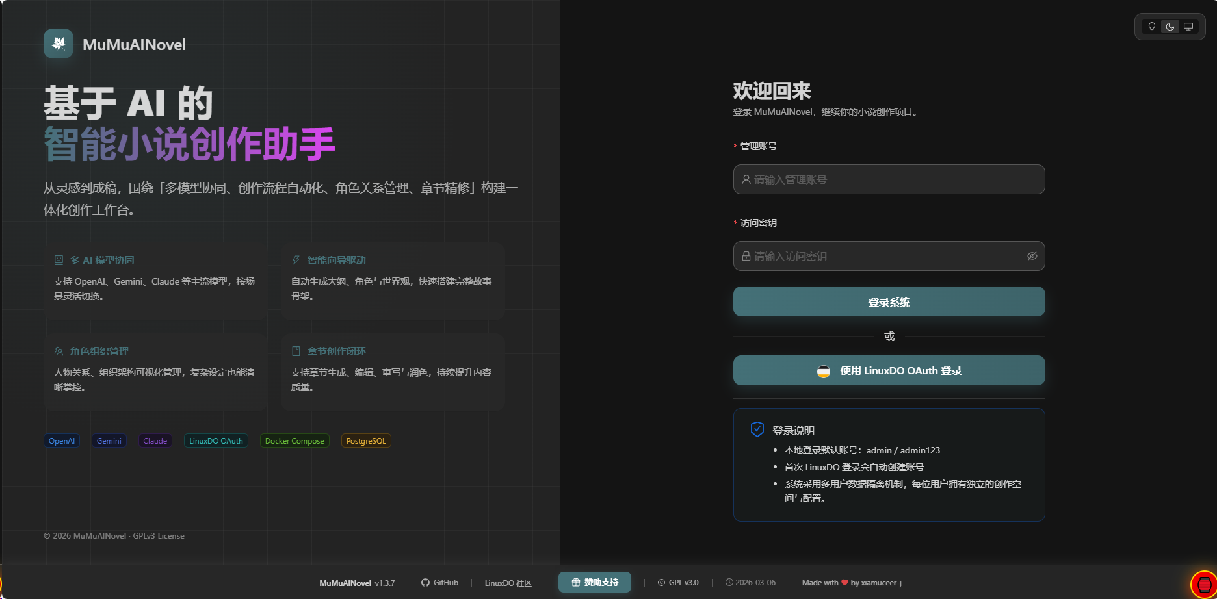Click the MuMuAINovel v1.3.7 version text in footer
The width and height of the screenshot is (1217, 599).
coord(357,583)
